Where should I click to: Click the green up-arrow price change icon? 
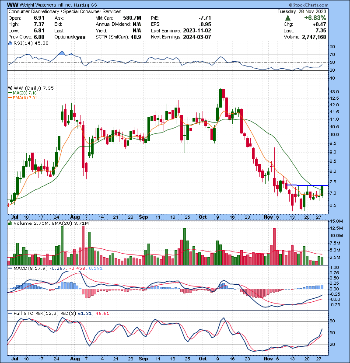coord(287,18)
